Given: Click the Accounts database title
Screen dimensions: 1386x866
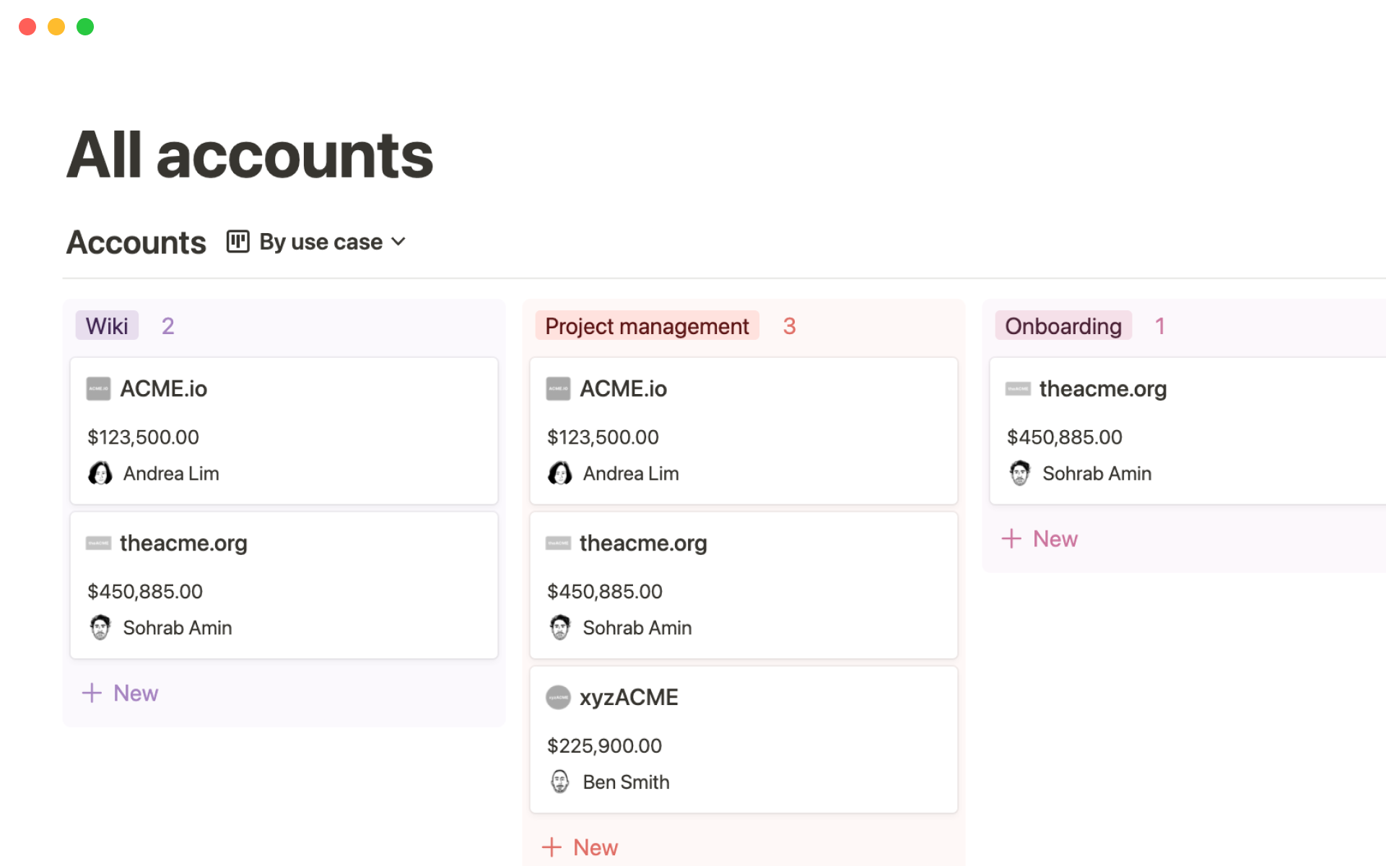Looking at the screenshot, I should (x=136, y=242).
